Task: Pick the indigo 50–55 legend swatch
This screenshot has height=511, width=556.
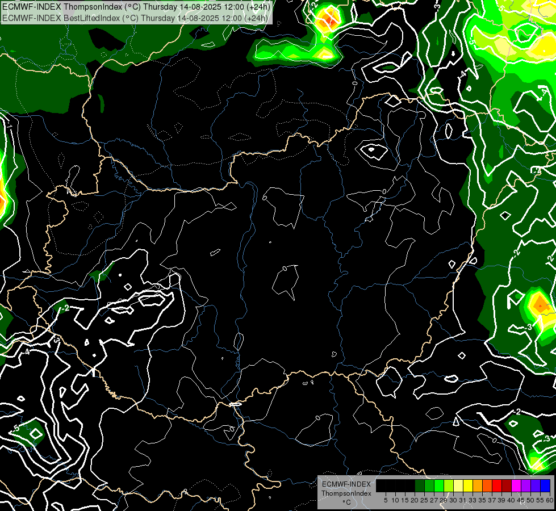Action: (536, 485)
